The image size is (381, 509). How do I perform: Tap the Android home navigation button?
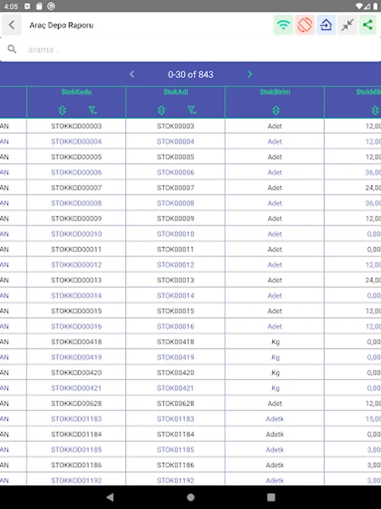[x=191, y=497]
